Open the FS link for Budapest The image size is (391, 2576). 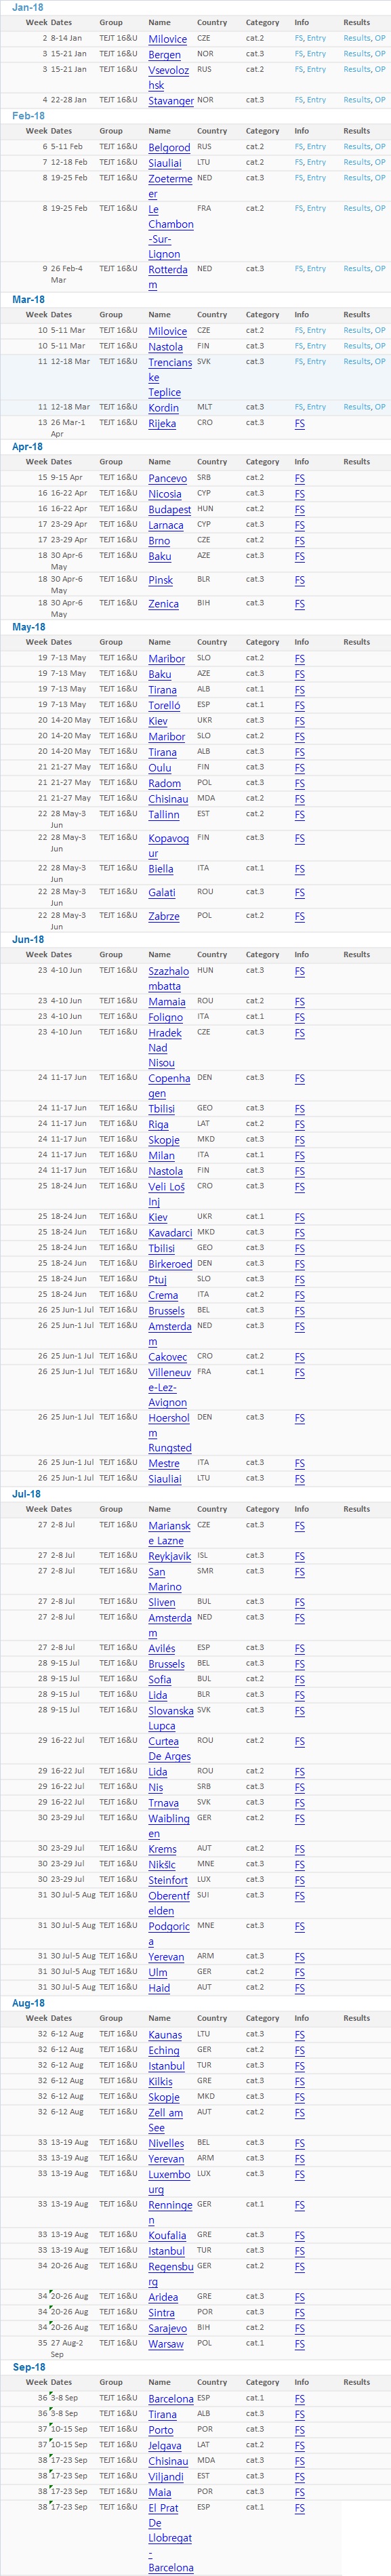point(299,510)
